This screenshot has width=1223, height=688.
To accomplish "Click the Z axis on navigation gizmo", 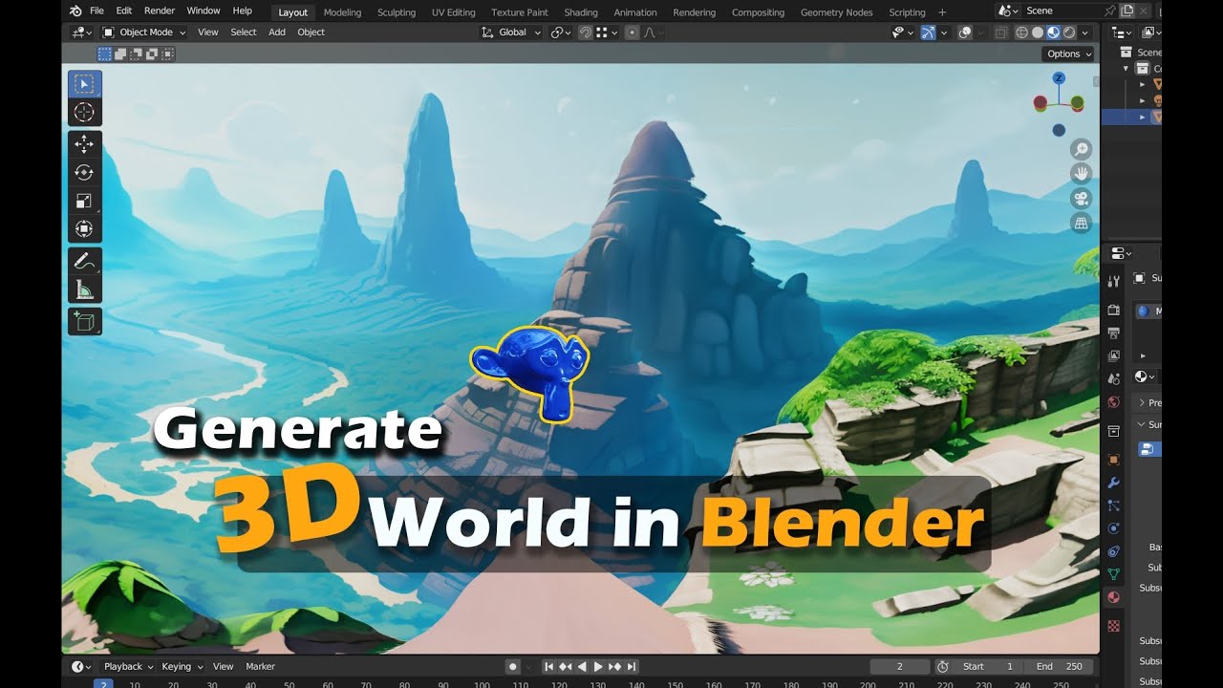I will coord(1059,77).
